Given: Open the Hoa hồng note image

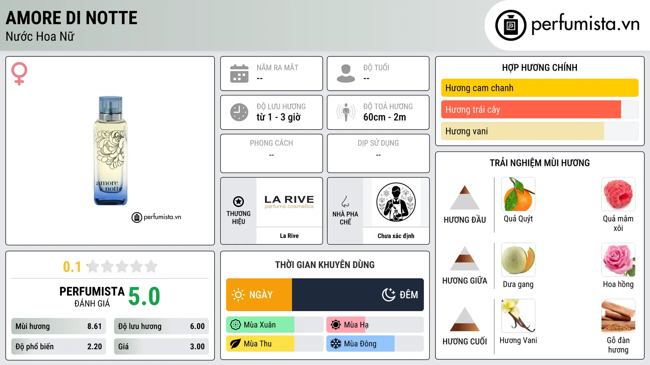Looking at the screenshot, I should tap(618, 260).
